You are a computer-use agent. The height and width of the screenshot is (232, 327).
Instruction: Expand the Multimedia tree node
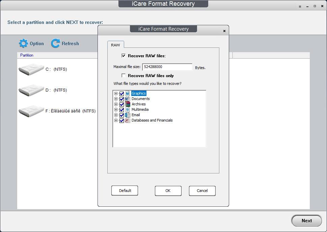pos(116,110)
